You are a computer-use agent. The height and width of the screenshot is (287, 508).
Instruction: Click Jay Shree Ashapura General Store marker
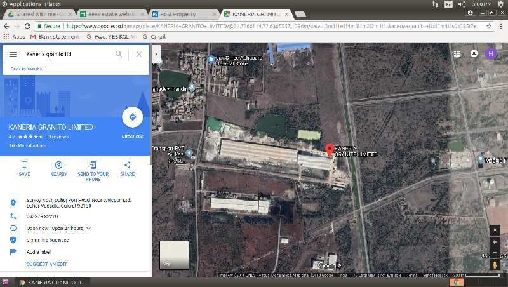(211, 59)
